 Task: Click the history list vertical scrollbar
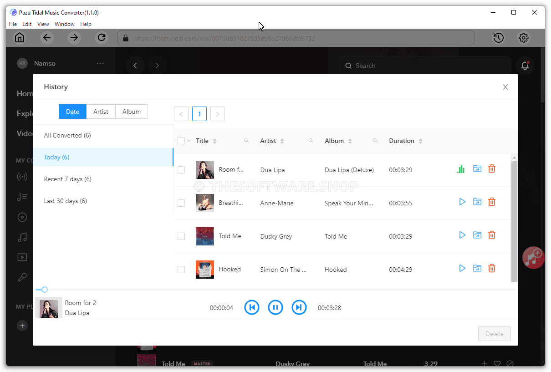coord(514,221)
